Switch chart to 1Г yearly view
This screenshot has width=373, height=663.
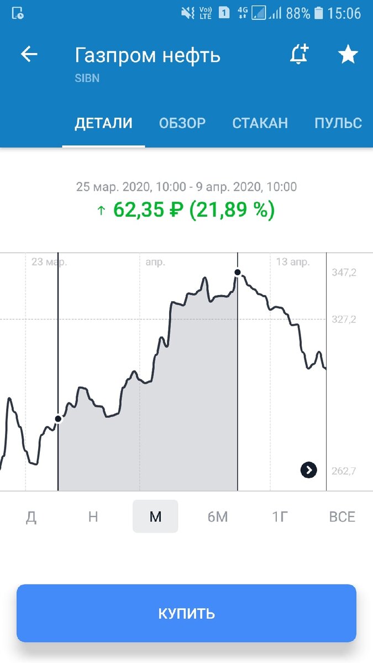[280, 517]
